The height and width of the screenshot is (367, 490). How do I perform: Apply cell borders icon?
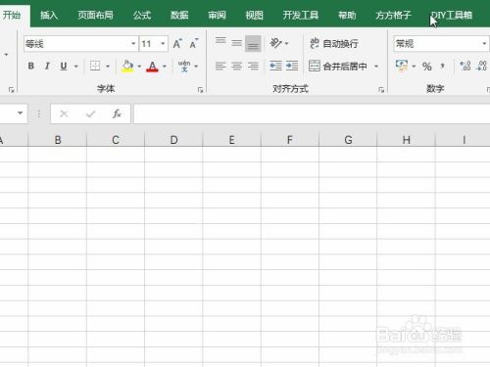pos(95,66)
